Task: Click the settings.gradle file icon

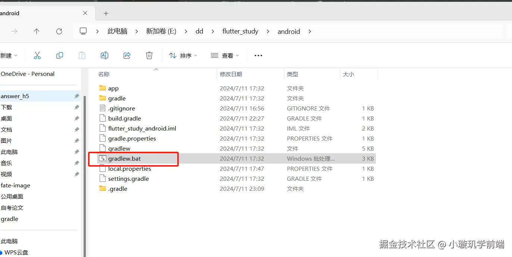Action: pos(103,179)
